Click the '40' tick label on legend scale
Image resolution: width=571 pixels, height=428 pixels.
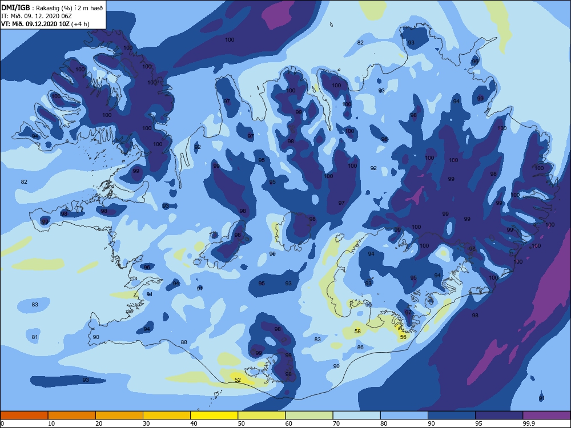194,423
